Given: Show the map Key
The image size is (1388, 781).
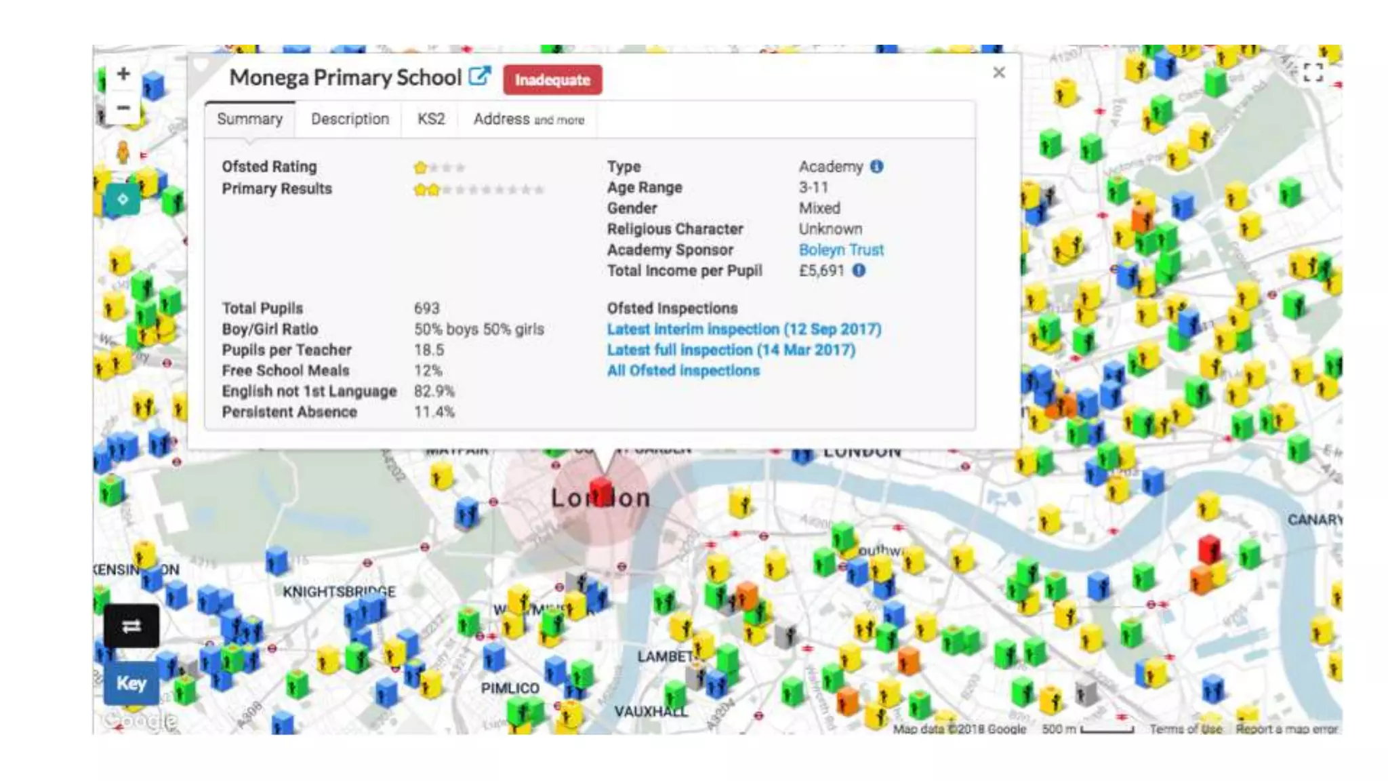Looking at the screenshot, I should [x=131, y=683].
